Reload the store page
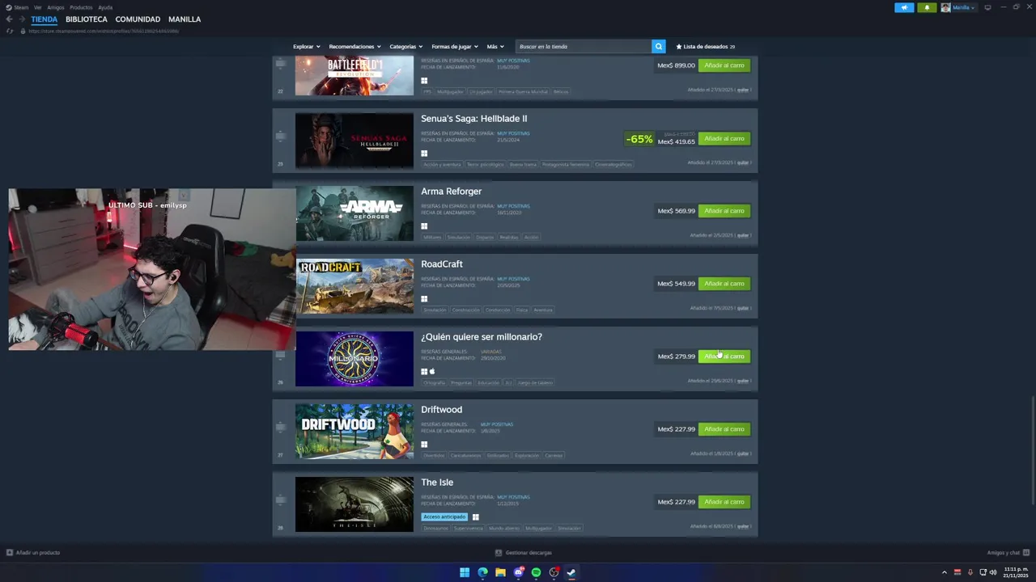This screenshot has height=582, width=1036. click(10, 31)
